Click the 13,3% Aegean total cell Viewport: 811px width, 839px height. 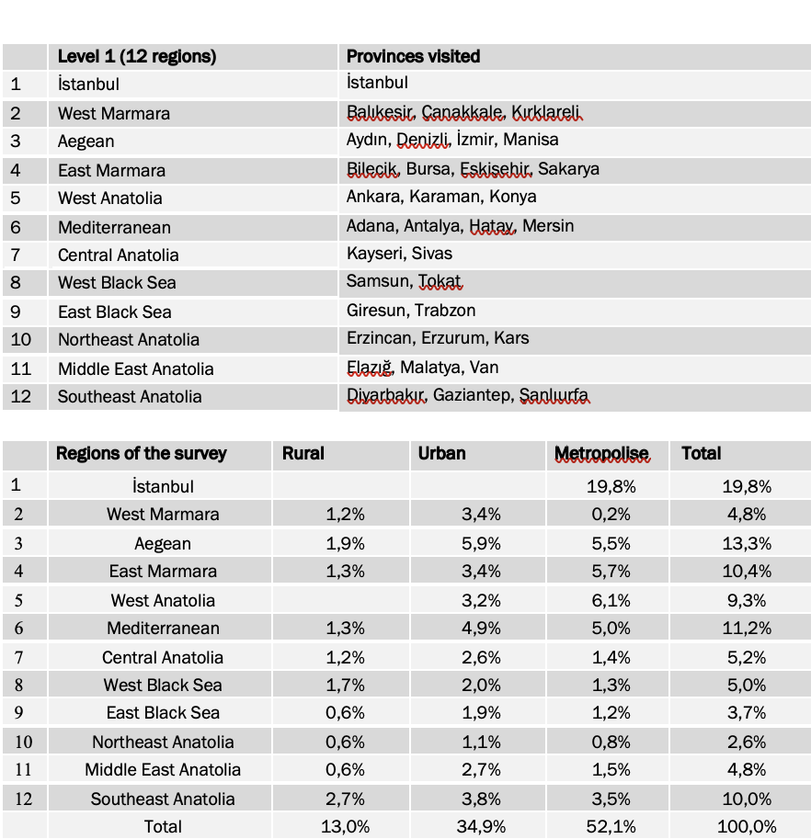pyautogui.click(x=747, y=544)
